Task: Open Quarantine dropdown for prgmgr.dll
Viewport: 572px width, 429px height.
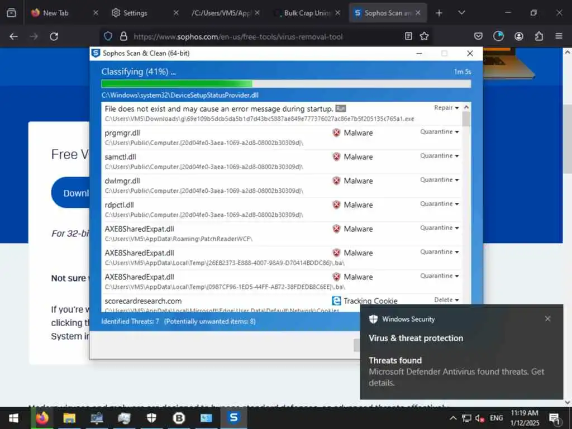Action: pyautogui.click(x=439, y=132)
